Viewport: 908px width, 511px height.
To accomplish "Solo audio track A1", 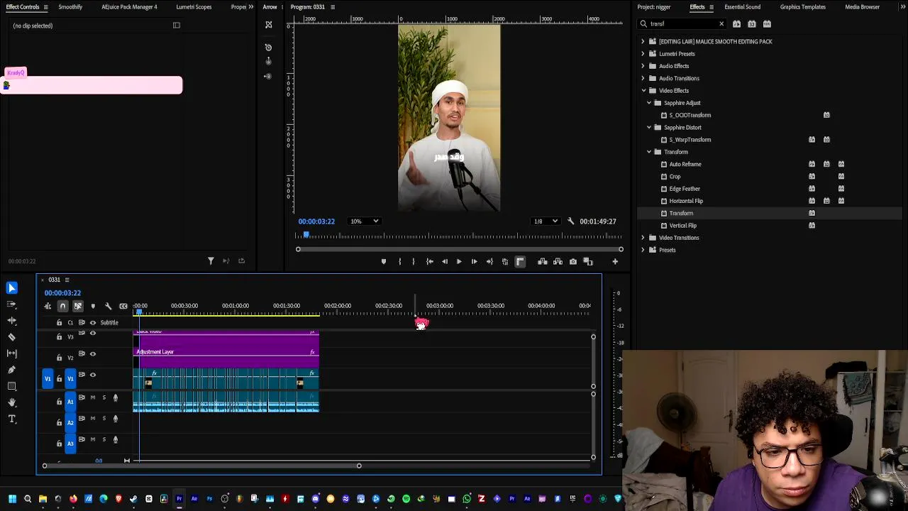I will pos(104,397).
